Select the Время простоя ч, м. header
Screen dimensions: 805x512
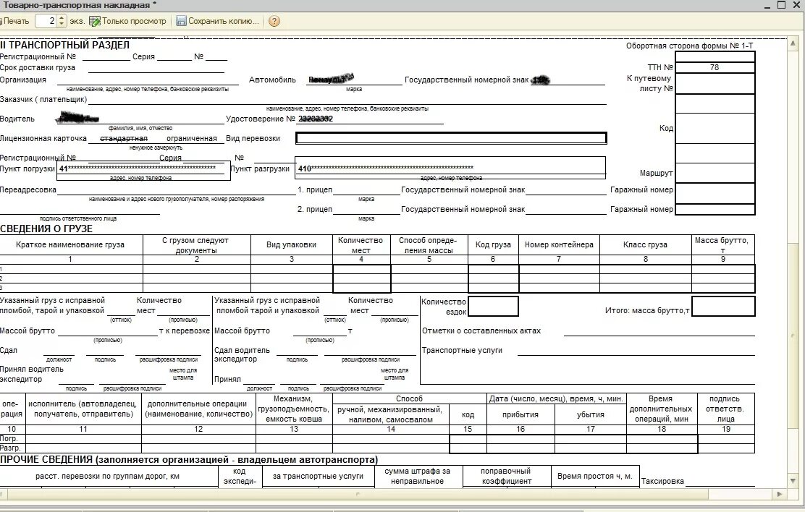pos(594,476)
